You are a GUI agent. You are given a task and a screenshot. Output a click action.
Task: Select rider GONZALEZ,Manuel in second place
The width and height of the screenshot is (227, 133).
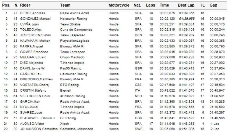click(35, 19)
